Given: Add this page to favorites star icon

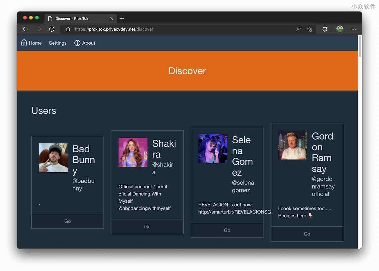Looking at the screenshot, I should [309, 29].
